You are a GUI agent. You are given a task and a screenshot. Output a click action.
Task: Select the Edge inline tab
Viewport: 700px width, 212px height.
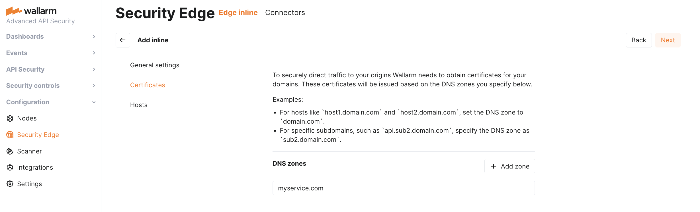point(238,13)
